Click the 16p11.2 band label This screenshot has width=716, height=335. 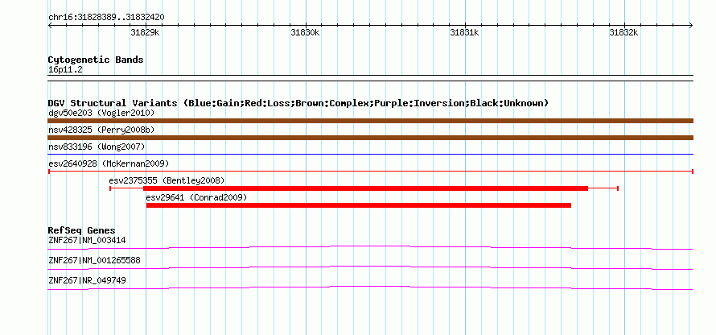point(65,70)
